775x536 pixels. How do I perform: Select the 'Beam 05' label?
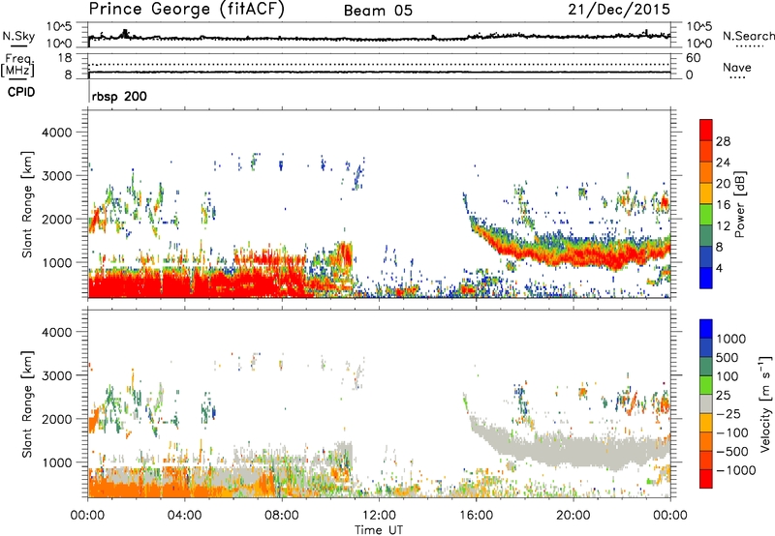point(378,11)
